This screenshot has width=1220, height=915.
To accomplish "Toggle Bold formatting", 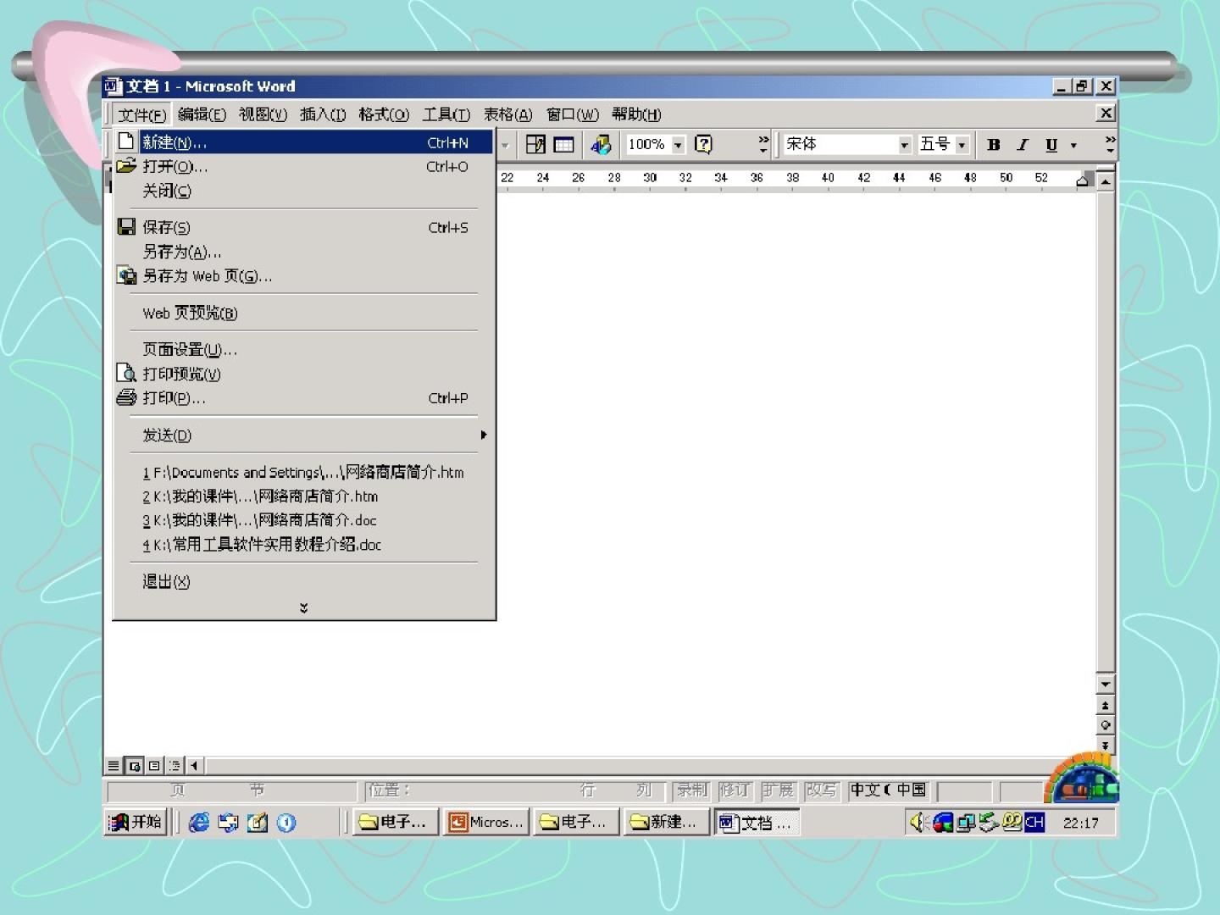I will [994, 145].
